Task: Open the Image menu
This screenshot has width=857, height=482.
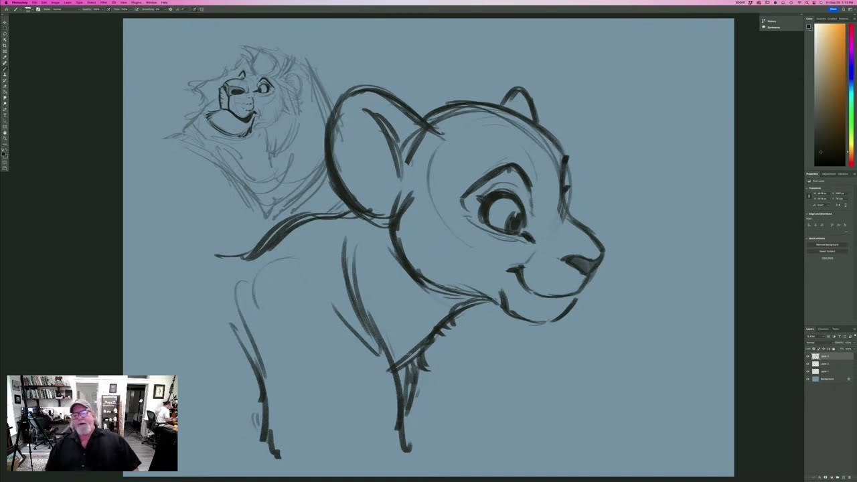Action: pyautogui.click(x=56, y=3)
